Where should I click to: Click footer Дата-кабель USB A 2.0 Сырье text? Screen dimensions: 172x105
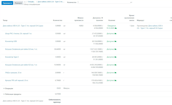pyautogui.click(x=23, y=101)
